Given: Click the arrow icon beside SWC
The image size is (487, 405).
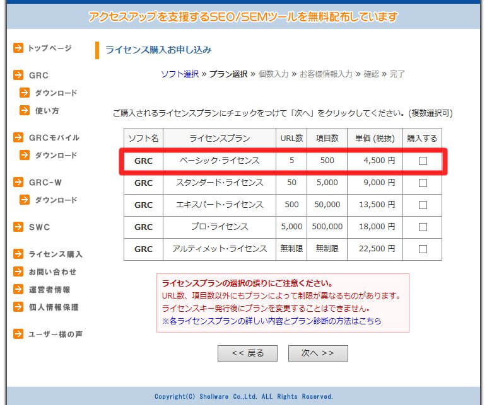Looking at the screenshot, I should (x=18, y=227).
